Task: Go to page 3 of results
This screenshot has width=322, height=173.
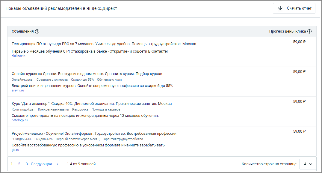Action: (27, 164)
